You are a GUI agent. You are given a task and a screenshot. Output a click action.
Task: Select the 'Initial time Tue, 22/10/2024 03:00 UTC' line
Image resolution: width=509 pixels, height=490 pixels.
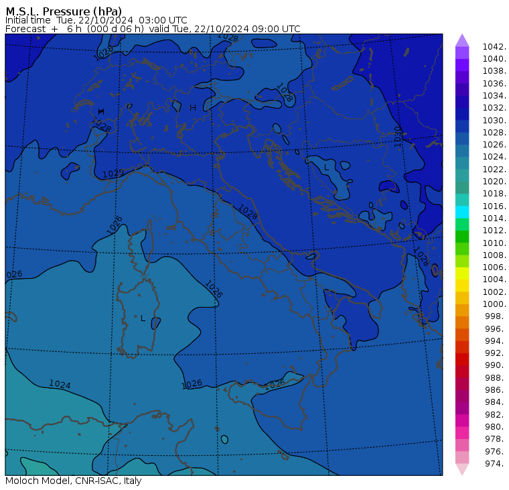tap(96, 20)
